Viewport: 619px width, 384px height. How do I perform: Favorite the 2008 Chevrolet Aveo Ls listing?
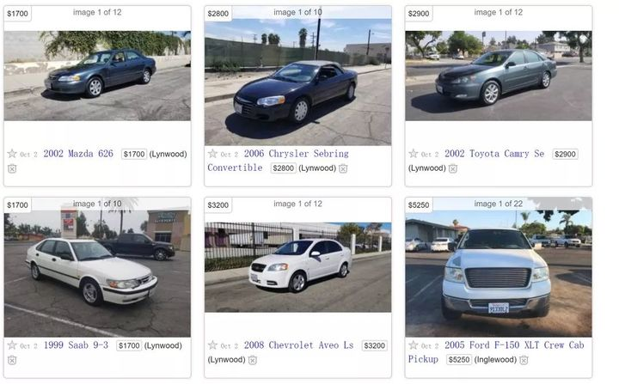click(213, 345)
